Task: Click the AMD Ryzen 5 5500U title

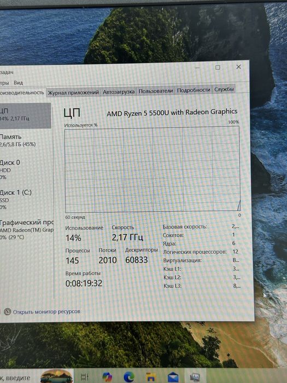Action: [x=172, y=112]
